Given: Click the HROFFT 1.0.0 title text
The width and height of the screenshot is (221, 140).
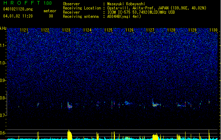Looking at the screenshot, I should click(x=28, y=3).
